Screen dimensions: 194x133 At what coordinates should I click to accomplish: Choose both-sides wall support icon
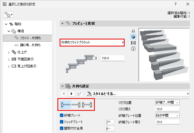[x=87, y=105]
